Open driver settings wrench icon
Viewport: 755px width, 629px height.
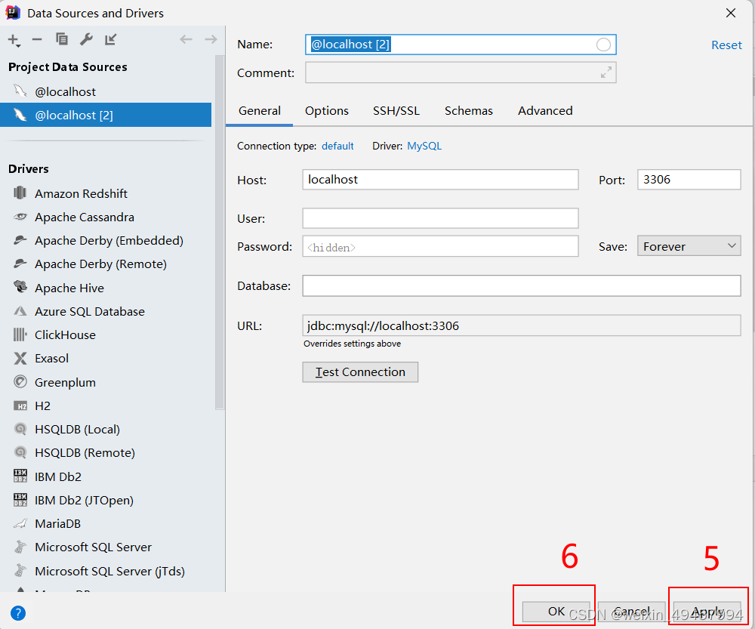point(86,39)
